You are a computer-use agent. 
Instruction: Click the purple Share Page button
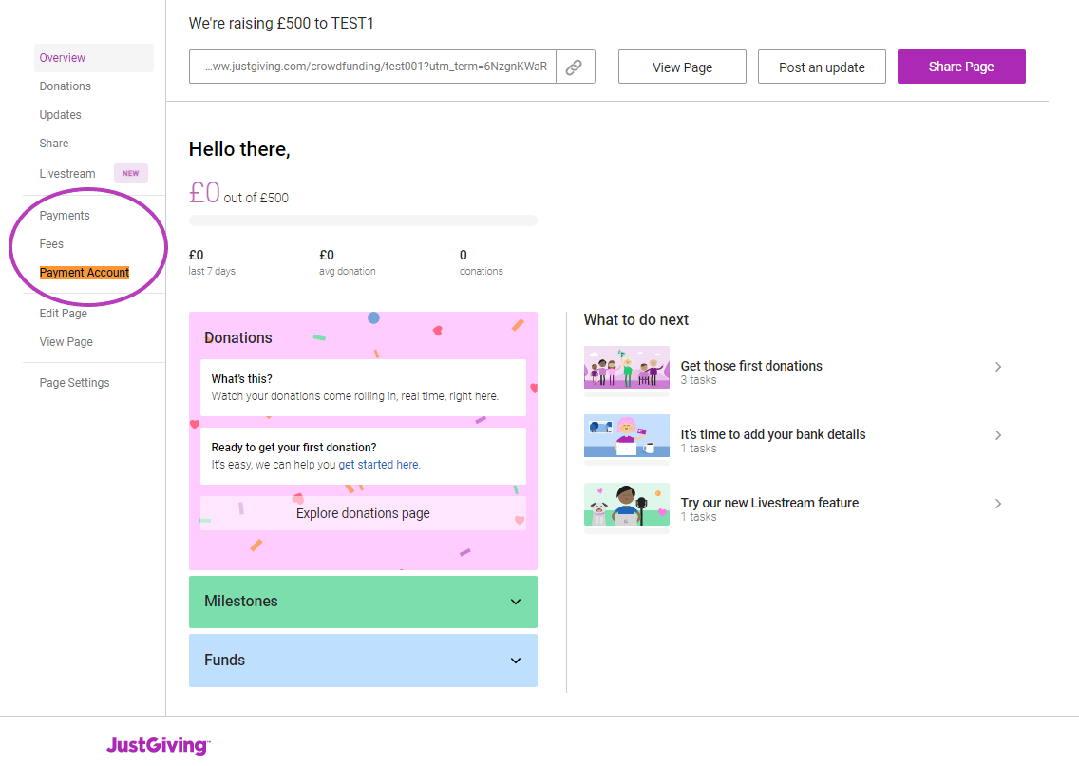(x=961, y=67)
